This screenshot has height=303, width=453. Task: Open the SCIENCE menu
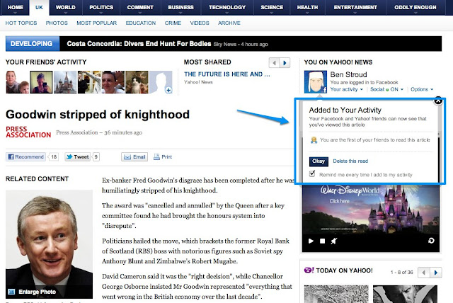click(x=272, y=8)
